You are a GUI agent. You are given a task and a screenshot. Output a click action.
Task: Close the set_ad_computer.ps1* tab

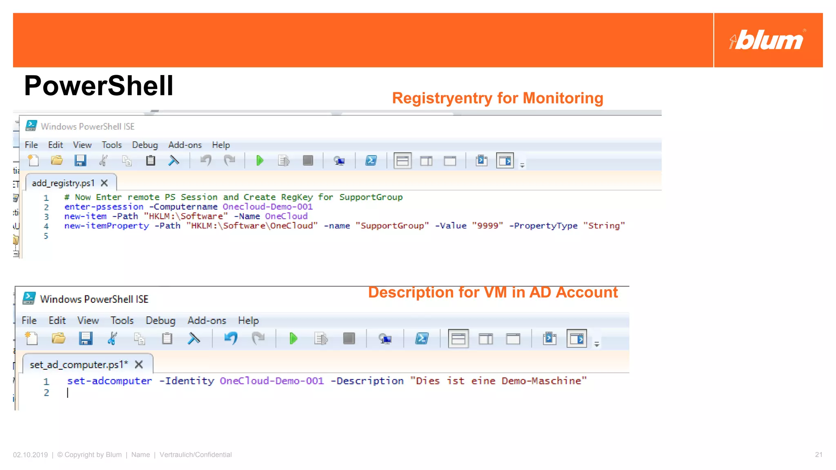coord(139,364)
